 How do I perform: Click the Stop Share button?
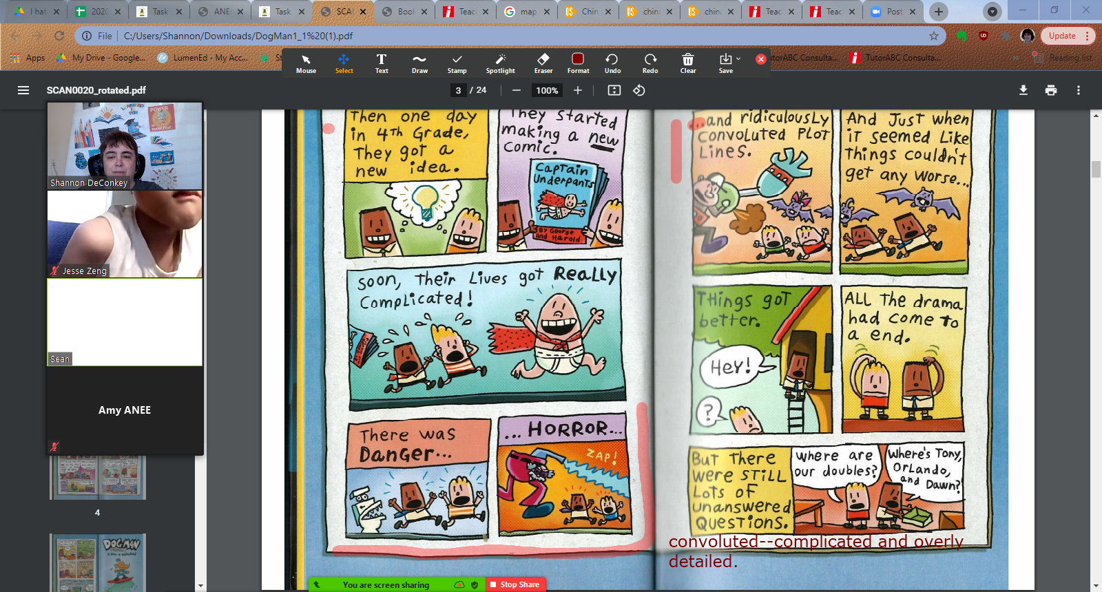pyautogui.click(x=516, y=584)
